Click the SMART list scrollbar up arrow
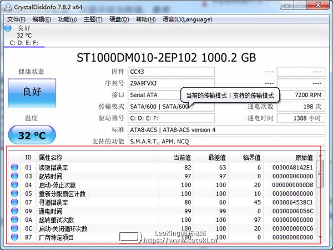 coord(320,156)
